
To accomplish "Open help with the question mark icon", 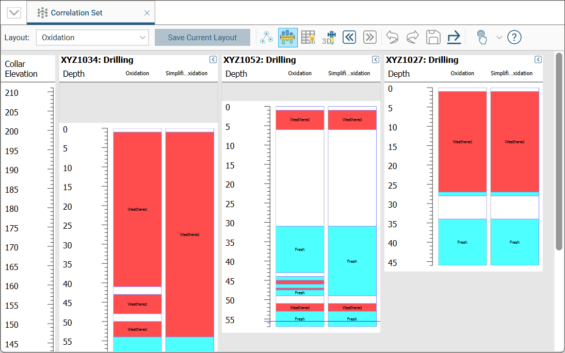I will pos(514,37).
